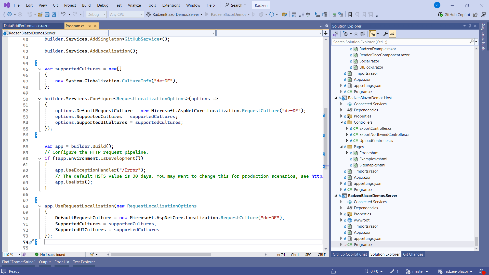Viewport: 489px width, 275px height.
Task: Open the Any CPU platform dropdown
Action: coord(126,15)
